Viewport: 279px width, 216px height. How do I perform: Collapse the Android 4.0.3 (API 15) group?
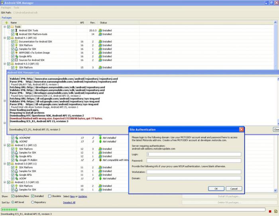pos(5,64)
